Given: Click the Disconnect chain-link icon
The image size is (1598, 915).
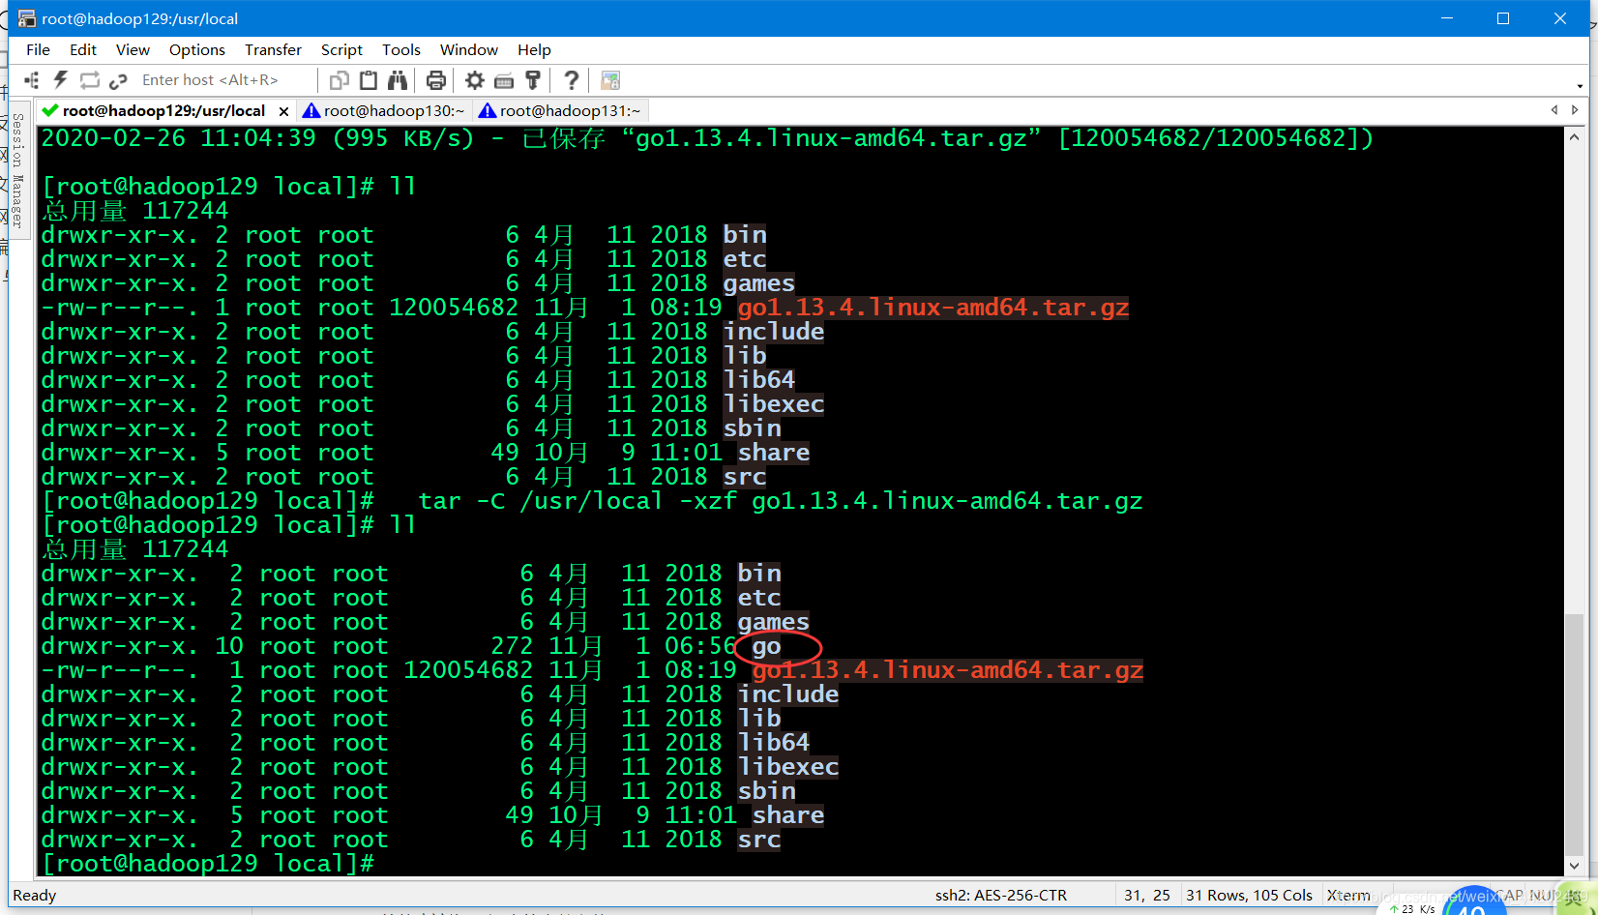Looking at the screenshot, I should (x=118, y=80).
